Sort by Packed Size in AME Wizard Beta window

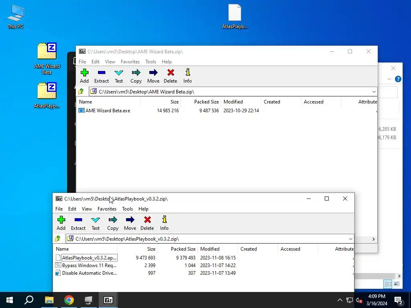tap(201, 101)
